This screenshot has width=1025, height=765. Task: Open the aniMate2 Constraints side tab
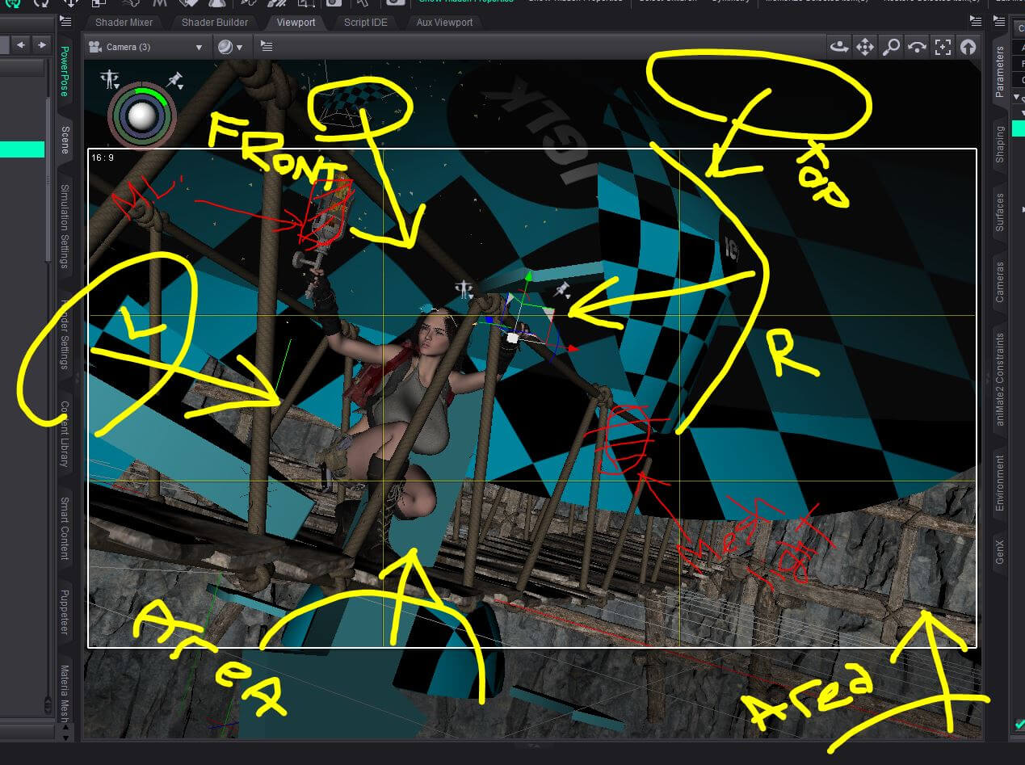[999, 379]
